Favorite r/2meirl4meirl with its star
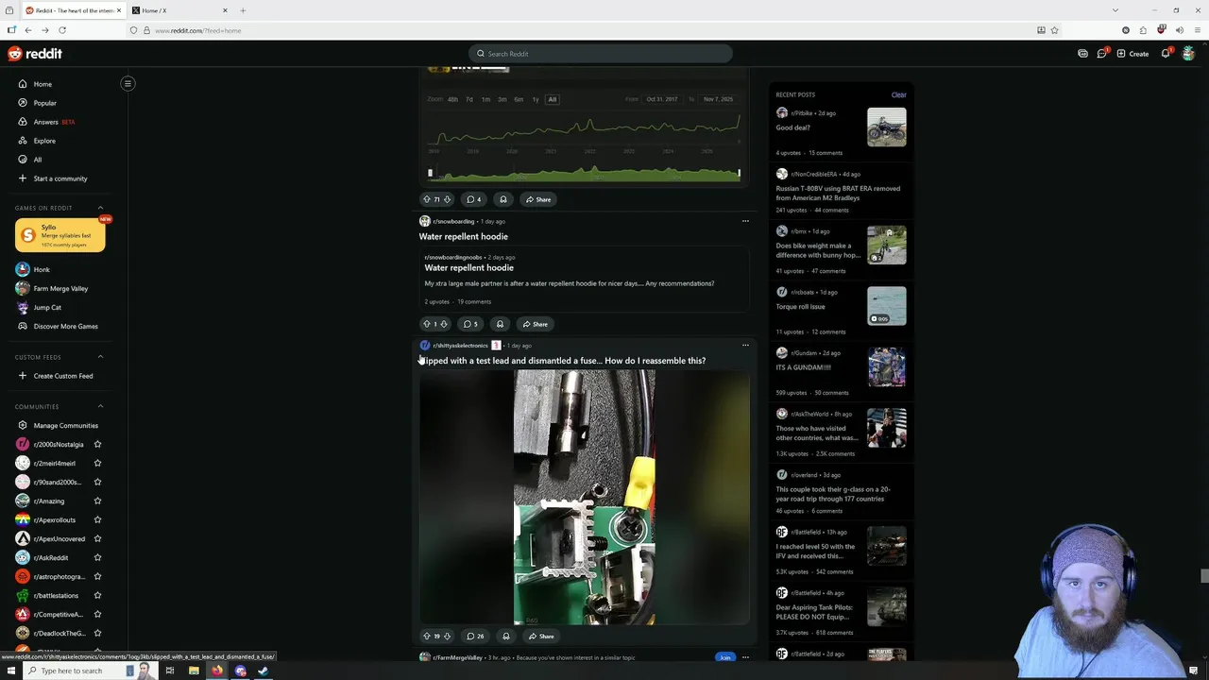Screen dimensions: 1209x680 [97, 463]
